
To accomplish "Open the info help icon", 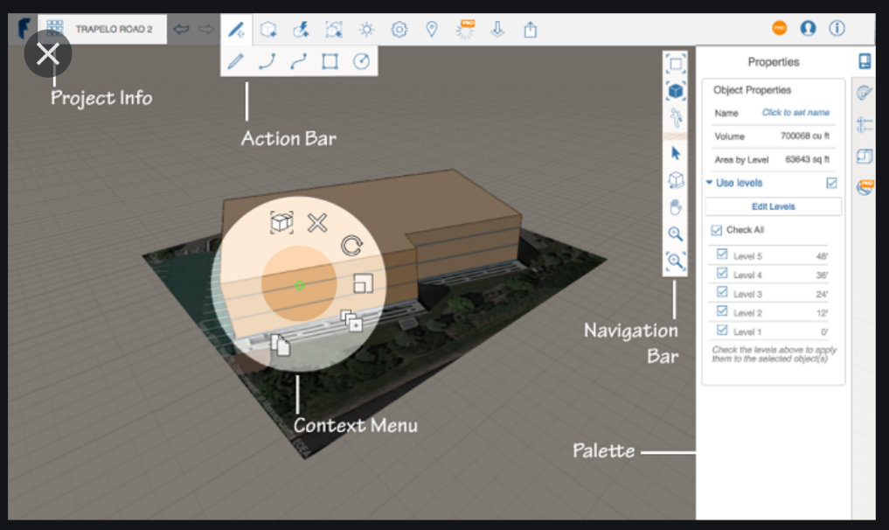I will click(x=837, y=28).
